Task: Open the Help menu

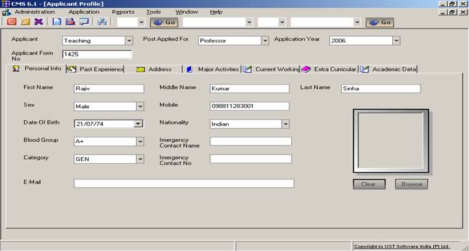Action: point(216,12)
